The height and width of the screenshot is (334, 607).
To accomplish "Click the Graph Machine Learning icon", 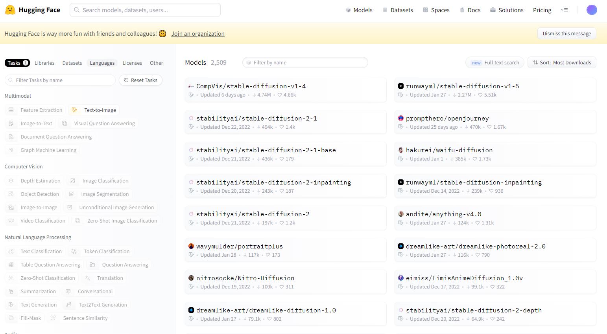I will click(x=11, y=150).
